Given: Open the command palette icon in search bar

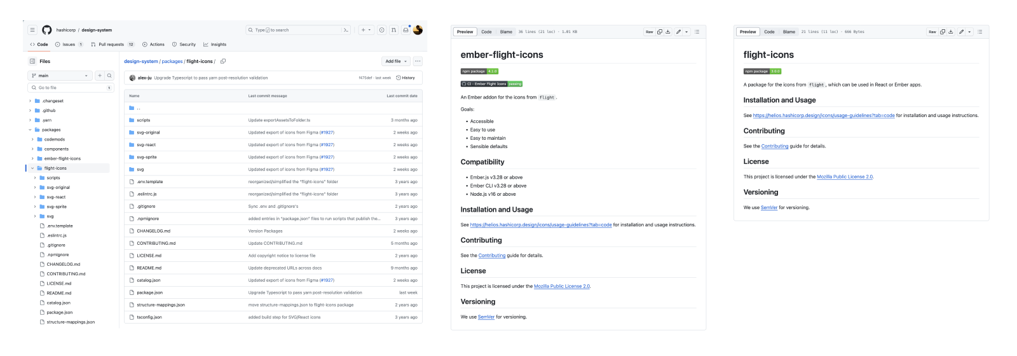Looking at the screenshot, I should pyautogui.click(x=345, y=30).
